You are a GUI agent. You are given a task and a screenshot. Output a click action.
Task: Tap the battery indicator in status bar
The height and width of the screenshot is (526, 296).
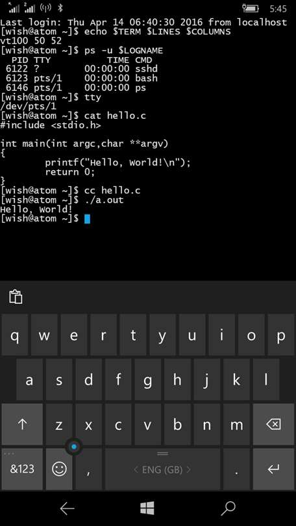(x=251, y=8)
